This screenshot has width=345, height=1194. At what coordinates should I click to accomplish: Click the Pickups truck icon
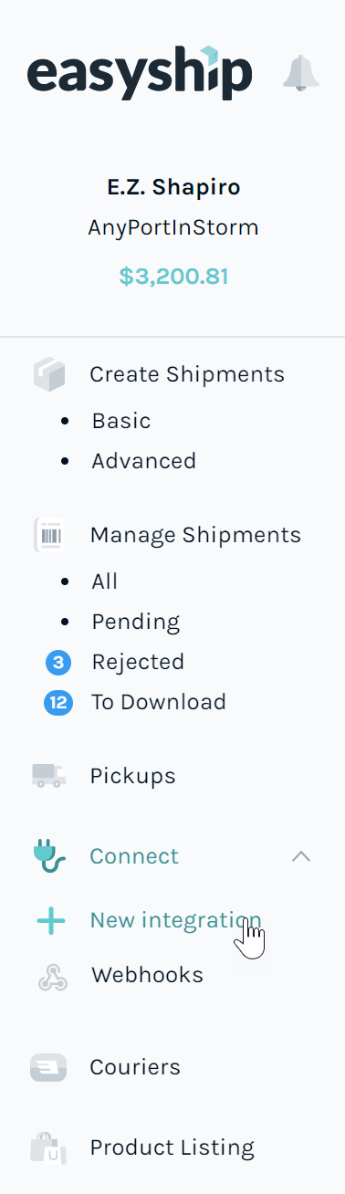[x=49, y=776]
